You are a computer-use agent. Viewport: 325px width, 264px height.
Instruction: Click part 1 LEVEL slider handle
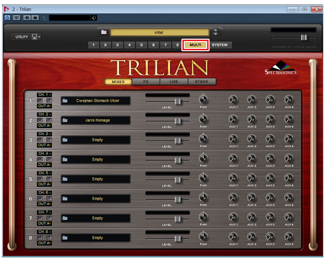click(178, 102)
